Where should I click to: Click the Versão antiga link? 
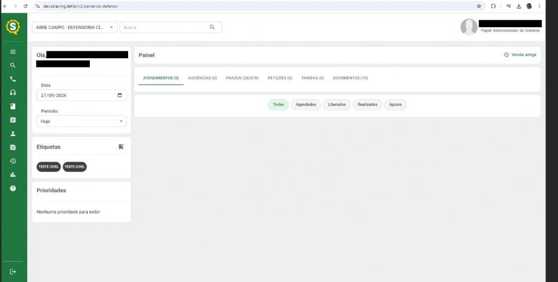tap(520, 55)
